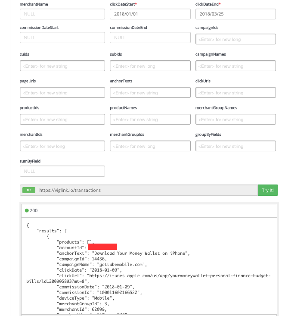Screen dimensions: 285x316
Task: Click the merchantGroupNames input box
Action: coord(235,119)
